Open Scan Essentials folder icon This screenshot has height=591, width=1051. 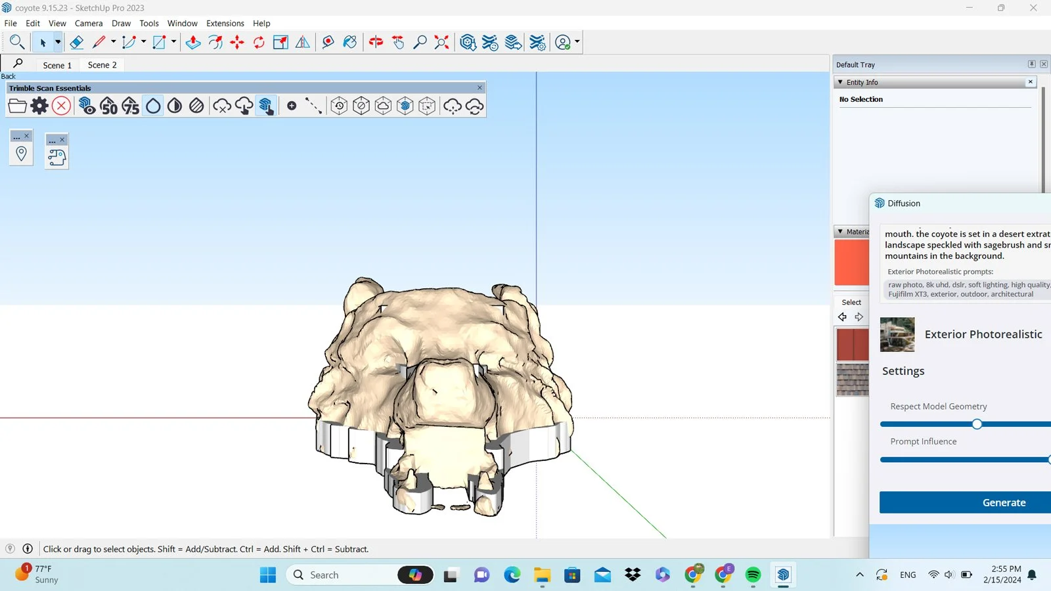pos(18,106)
